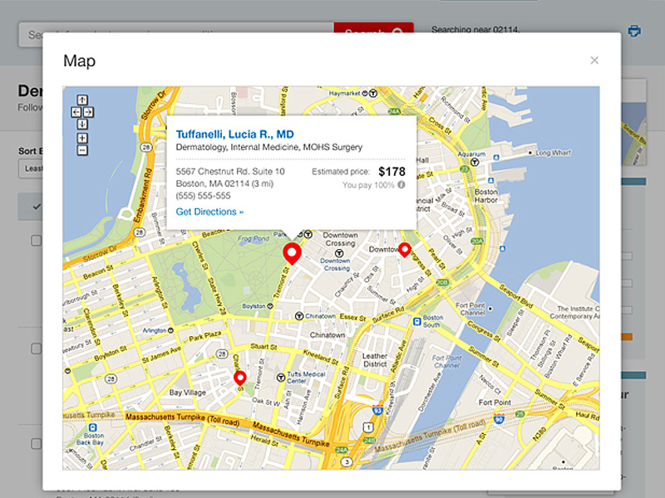665x498 pixels.
Task: Click the large red pin below the popup
Action: 292,254
